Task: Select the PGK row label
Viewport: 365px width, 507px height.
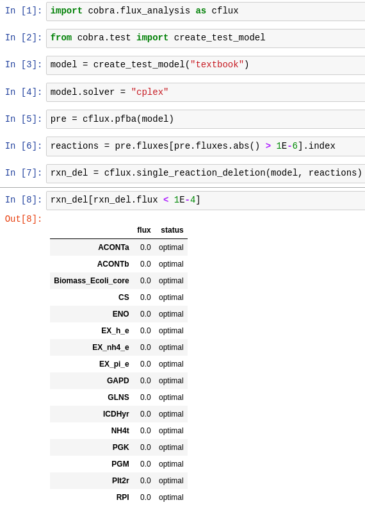Action: click(120, 447)
